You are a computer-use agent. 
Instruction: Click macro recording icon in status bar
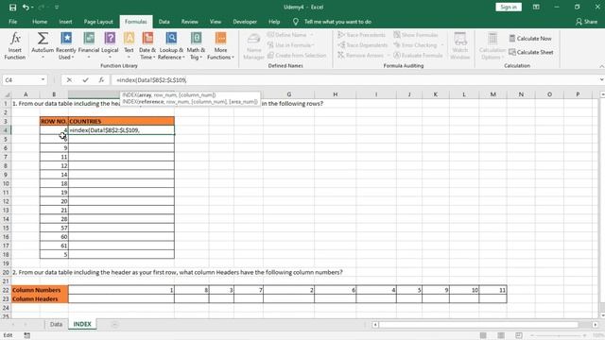pos(27,335)
